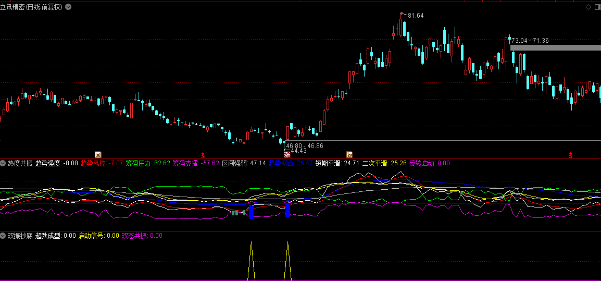
Task: Click the diamond marker icon at top right
Action: [588, 7]
